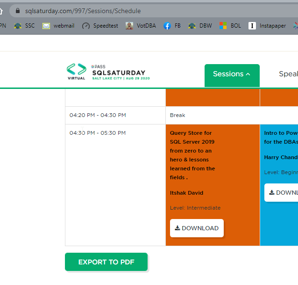
Task: Open the FB Facebook bookmark
Action: [x=172, y=26]
